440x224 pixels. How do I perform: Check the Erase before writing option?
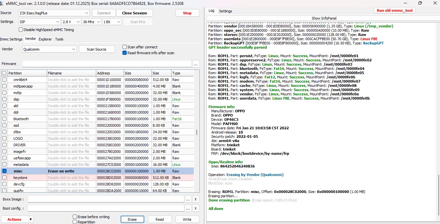(75, 217)
